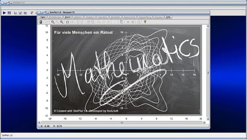Click the green tool icon right of the chart icons

[32, 13]
